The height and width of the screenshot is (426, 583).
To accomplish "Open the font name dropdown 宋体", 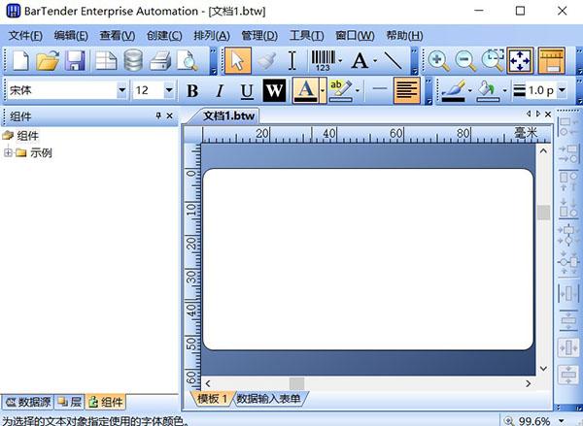I will point(121,90).
